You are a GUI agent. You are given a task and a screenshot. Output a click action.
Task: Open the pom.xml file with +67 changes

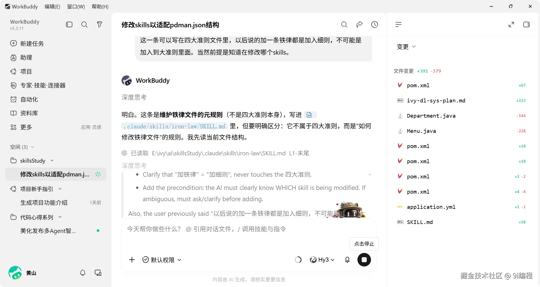click(461, 85)
